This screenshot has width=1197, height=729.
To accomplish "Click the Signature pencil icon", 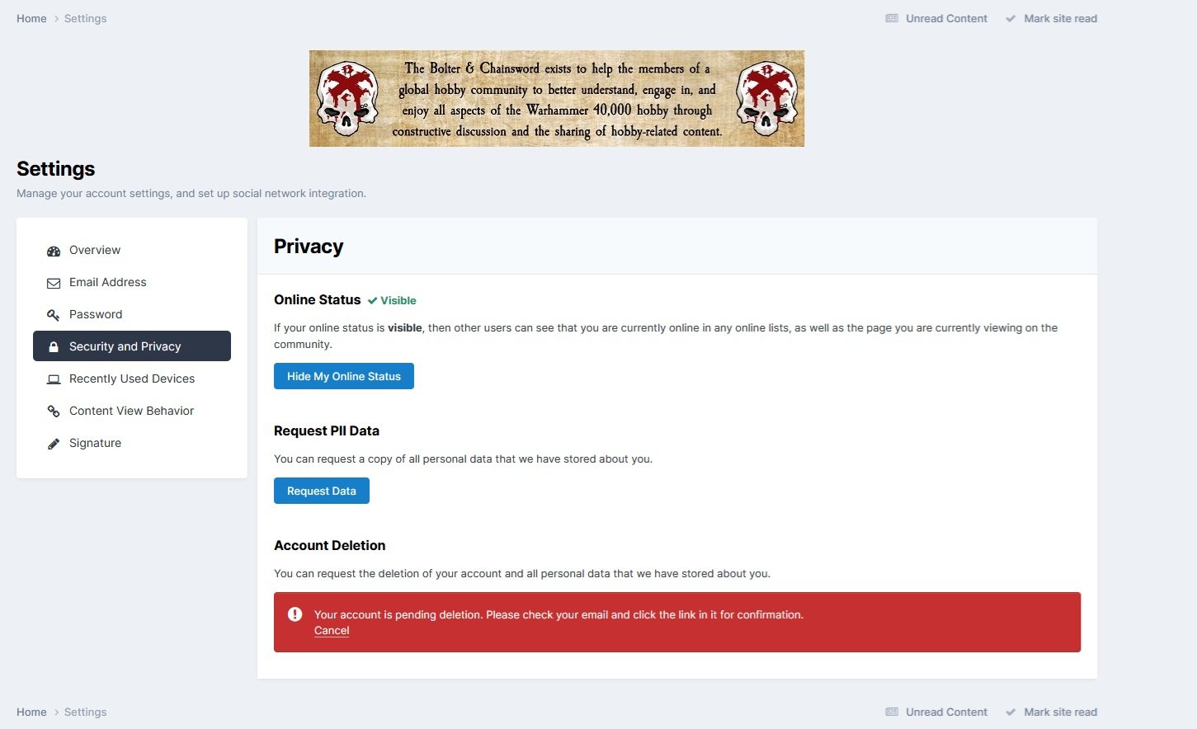I will coord(54,444).
